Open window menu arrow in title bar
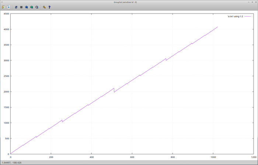 click(3, 2)
